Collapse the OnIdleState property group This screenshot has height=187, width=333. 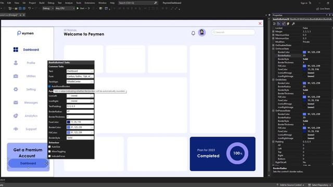pyautogui.click(x=274, y=79)
